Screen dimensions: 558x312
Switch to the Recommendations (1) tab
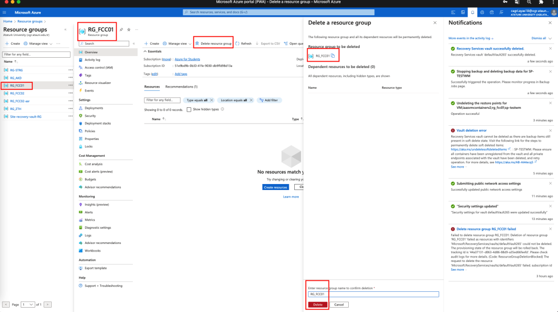[x=181, y=87]
